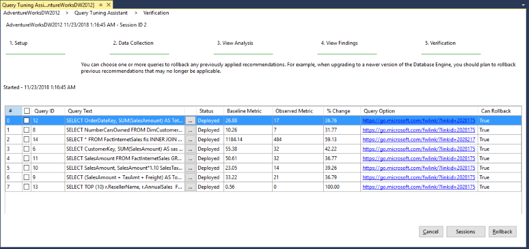This screenshot has height=249, width=529.
Task: Go to step 4. View Findings
Action: pos(339,43)
